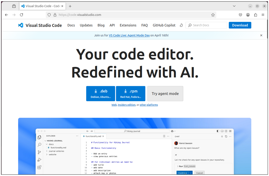The width and height of the screenshot is (269, 176).
Task: Click the Explorer files icon in preview
Action: click(39, 137)
